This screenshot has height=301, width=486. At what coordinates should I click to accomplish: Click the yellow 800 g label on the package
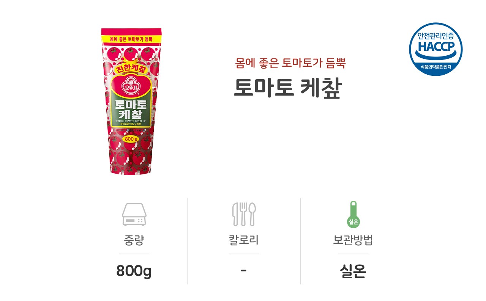coord(131,138)
